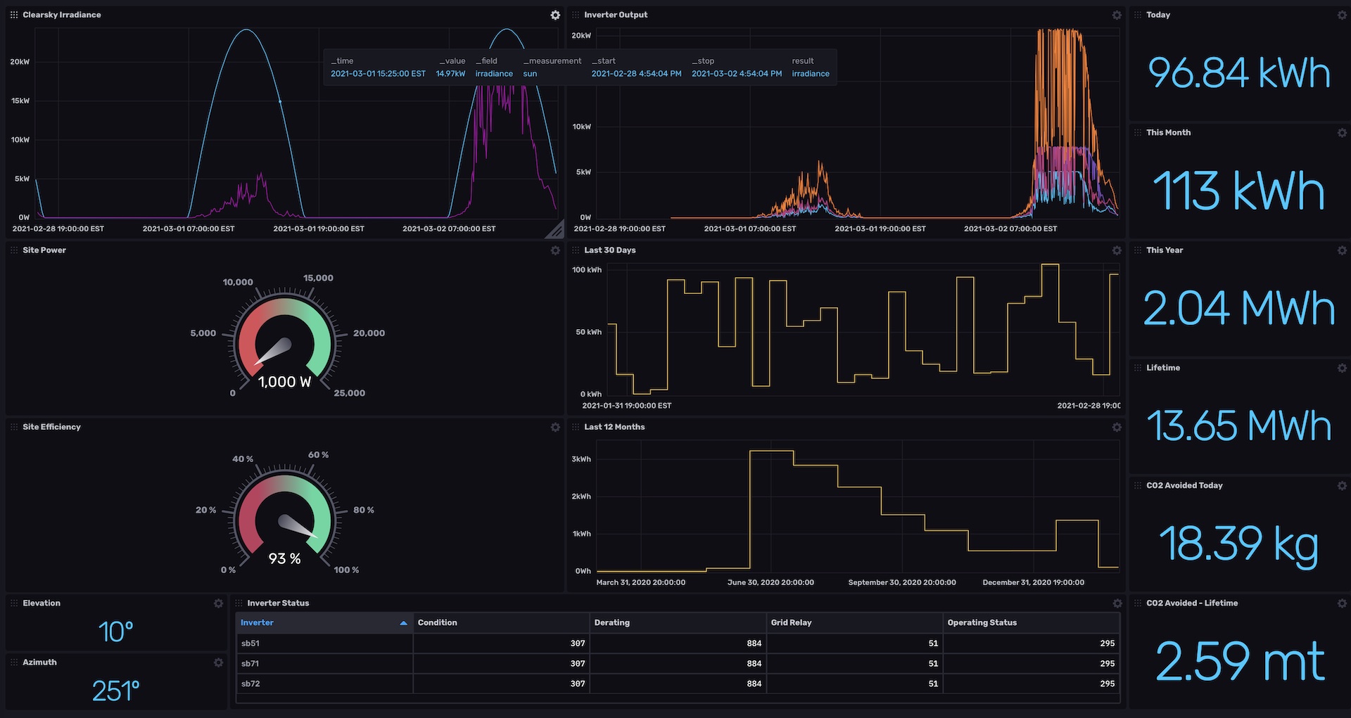Open settings gear for the Lifetime cell

[x=1342, y=368]
